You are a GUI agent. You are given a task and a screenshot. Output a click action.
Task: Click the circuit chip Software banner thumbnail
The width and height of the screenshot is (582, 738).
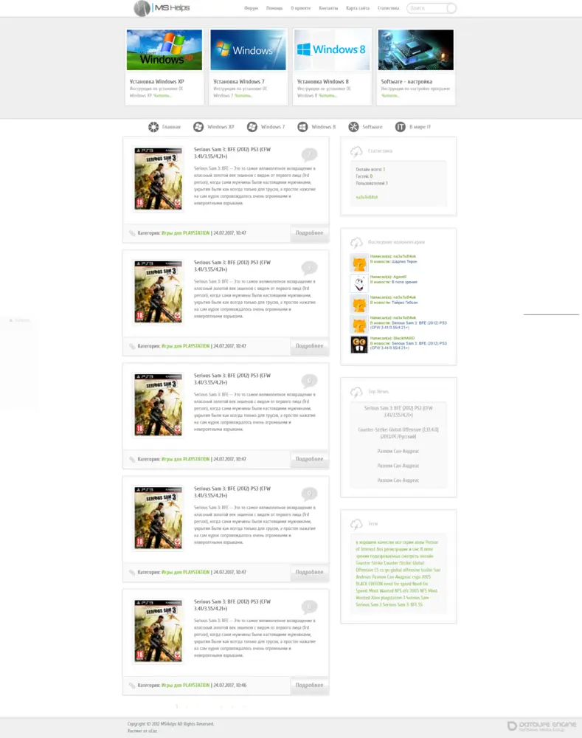pyautogui.click(x=416, y=50)
